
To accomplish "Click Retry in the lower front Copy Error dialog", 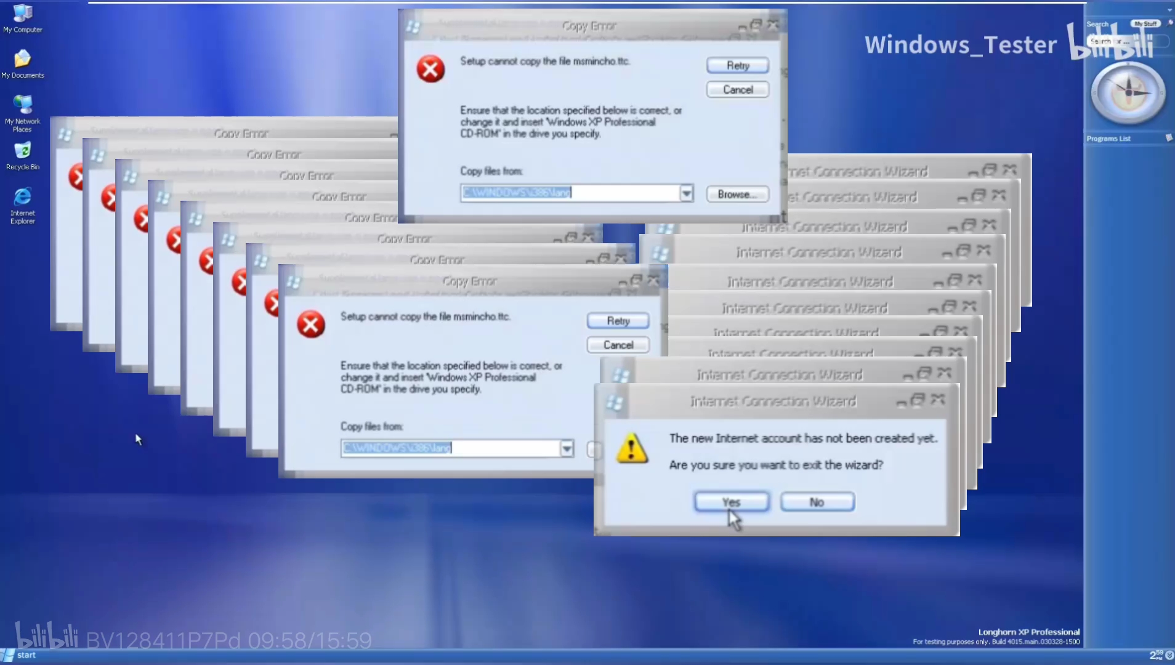I will click(x=618, y=321).
